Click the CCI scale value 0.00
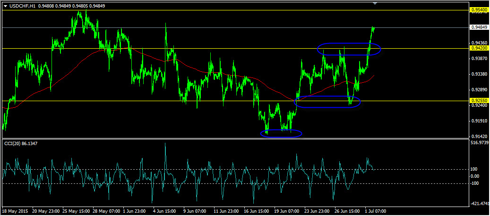 [x=474, y=176]
